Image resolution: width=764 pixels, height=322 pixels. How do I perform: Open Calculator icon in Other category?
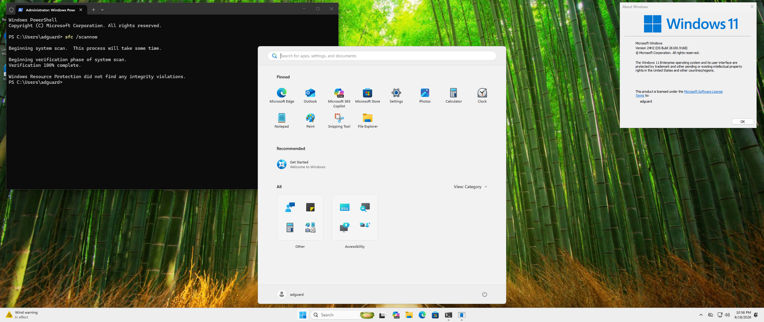click(x=290, y=228)
